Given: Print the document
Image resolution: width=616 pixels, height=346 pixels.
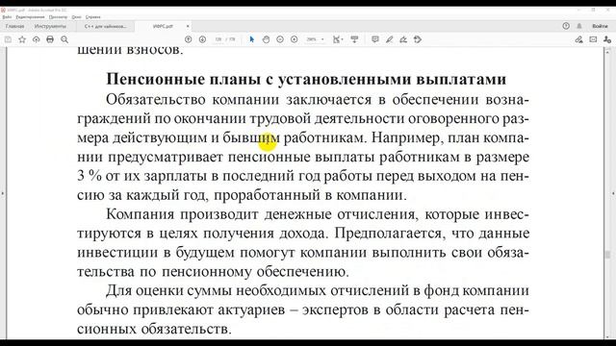Looking at the screenshot, I should click(x=50, y=39).
